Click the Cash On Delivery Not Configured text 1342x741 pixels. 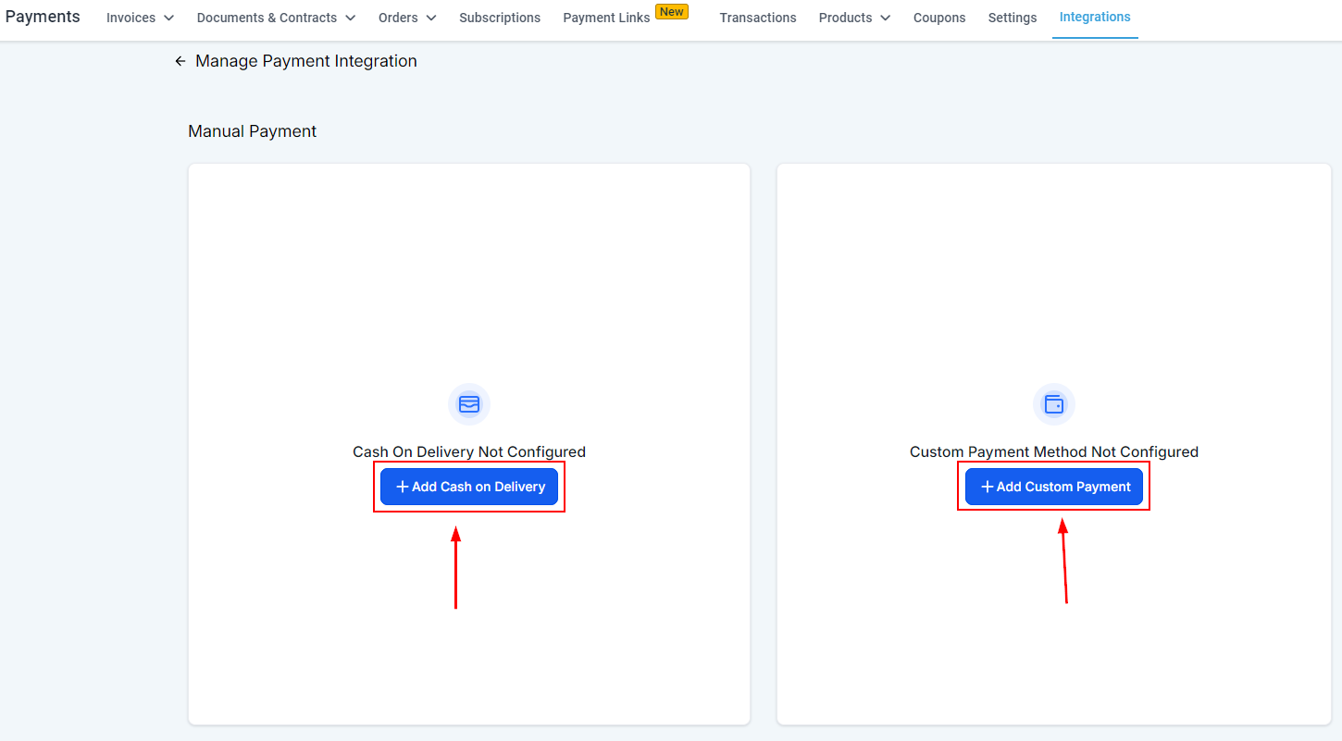(x=468, y=451)
